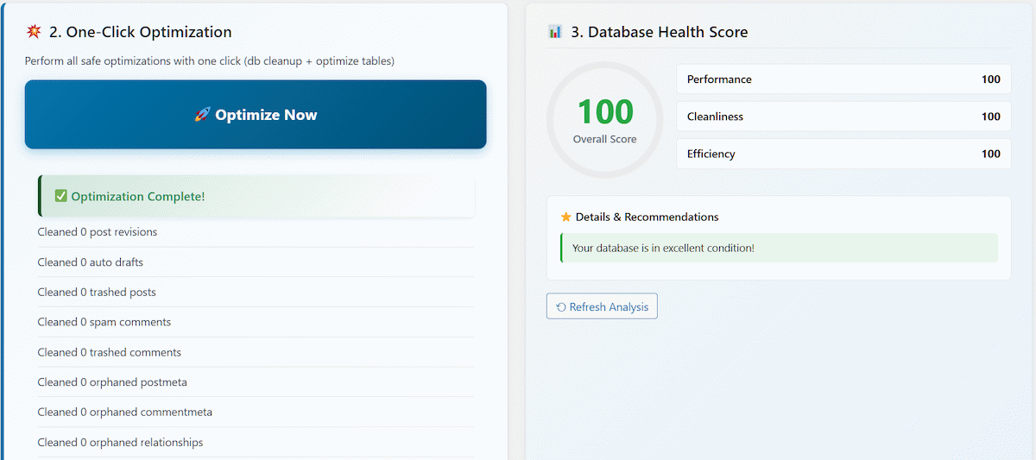Click the Optimize Now button

(256, 115)
